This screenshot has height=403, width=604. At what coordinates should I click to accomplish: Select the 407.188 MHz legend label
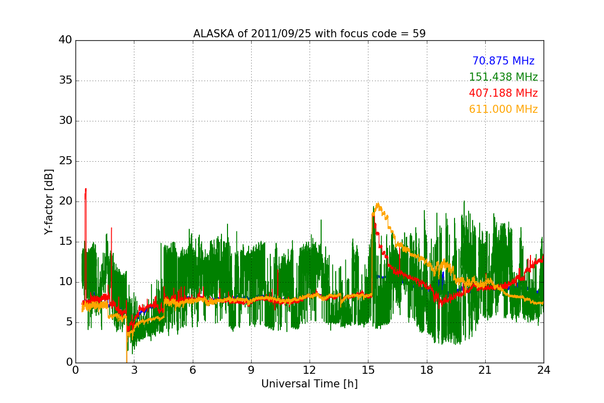pos(503,93)
